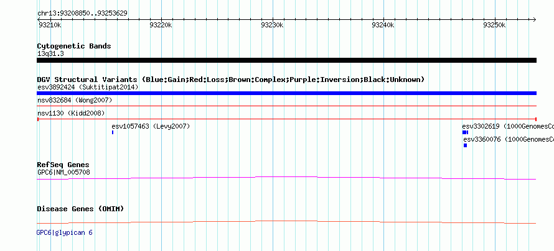This screenshot has height=251, width=554.
Task: Click the DGV Structural Variants track title
Action: tap(230, 80)
